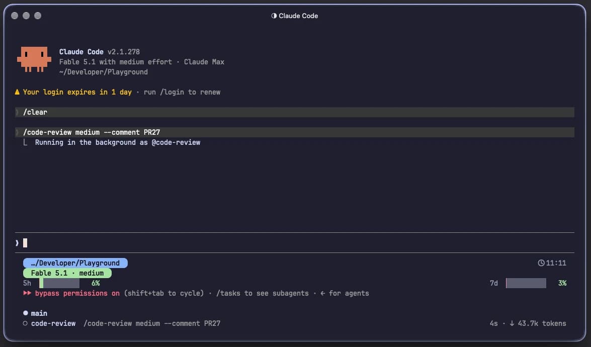Click the red bypass permissions double-arrow icon
Screen dimensions: 591x347
coord(27,293)
